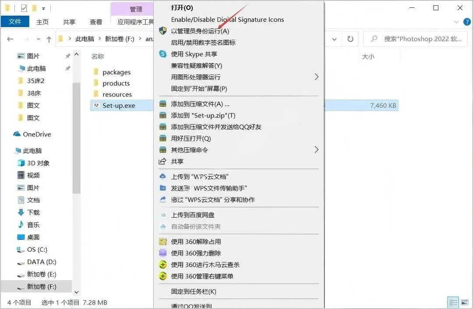
Task: Click the 下载 arrow icon in sidebar
Action: [21, 212]
